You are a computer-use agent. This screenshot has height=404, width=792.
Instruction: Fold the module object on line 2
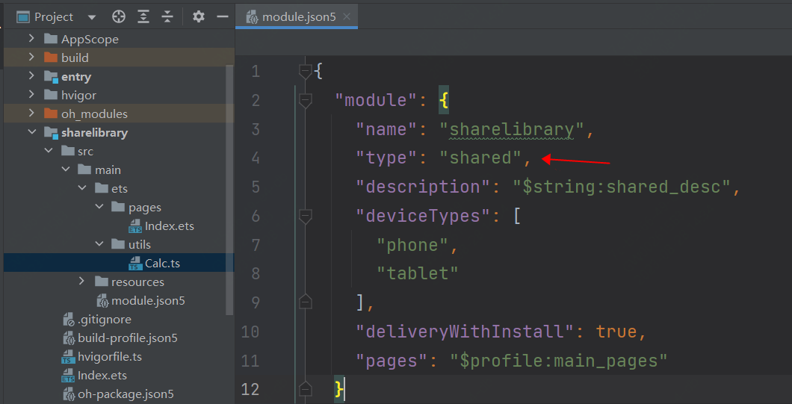305,100
